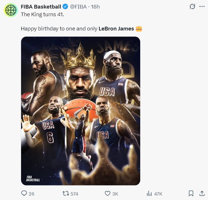Share the post via the upload arrow icon
The image size is (208, 200).
202,193
